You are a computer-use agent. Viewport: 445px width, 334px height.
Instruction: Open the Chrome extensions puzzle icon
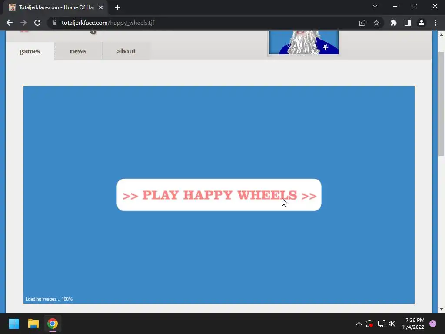(394, 23)
